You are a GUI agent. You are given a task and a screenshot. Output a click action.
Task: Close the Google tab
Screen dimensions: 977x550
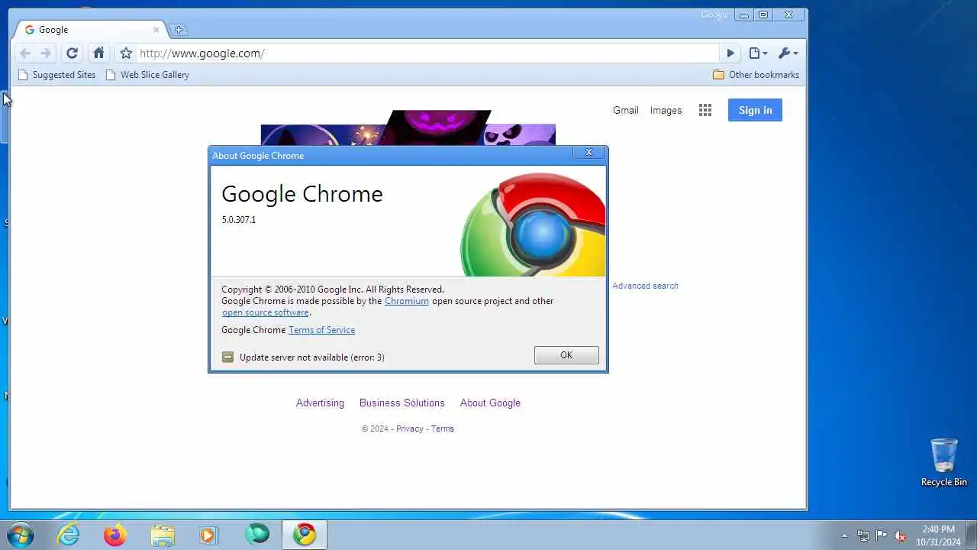pyautogui.click(x=156, y=30)
